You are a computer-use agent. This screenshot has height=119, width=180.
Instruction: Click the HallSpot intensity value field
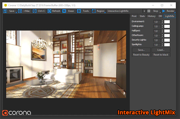tap(157, 31)
